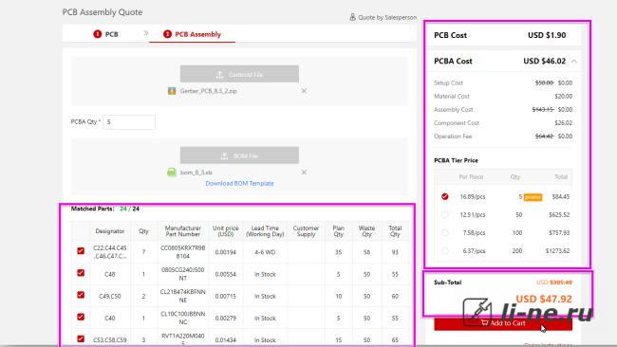
Task: Click the cart icon in Add to Cart
Action: (x=484, y=323)
